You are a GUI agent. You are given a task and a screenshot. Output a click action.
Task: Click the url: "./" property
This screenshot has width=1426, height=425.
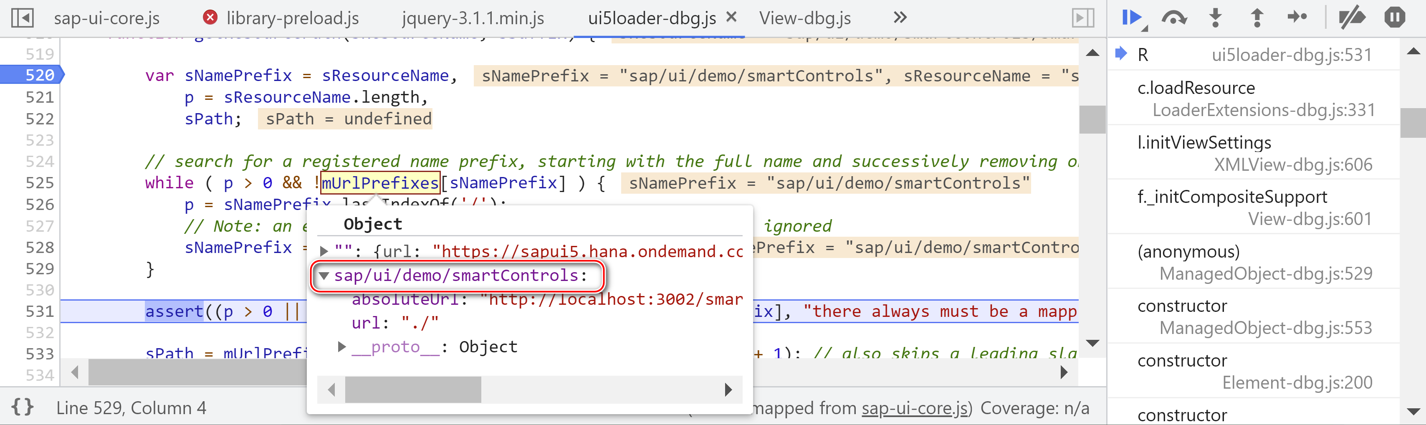(395, 323)
